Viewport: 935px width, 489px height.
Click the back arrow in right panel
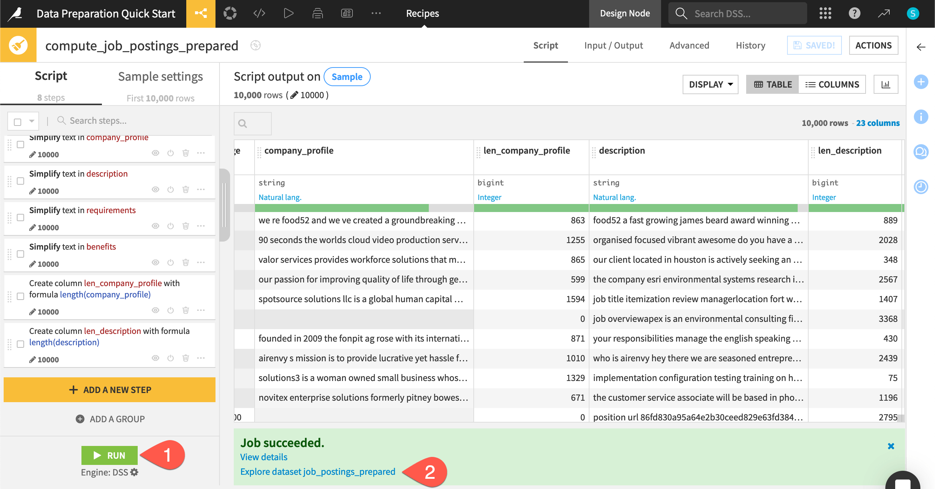[921, 47]
